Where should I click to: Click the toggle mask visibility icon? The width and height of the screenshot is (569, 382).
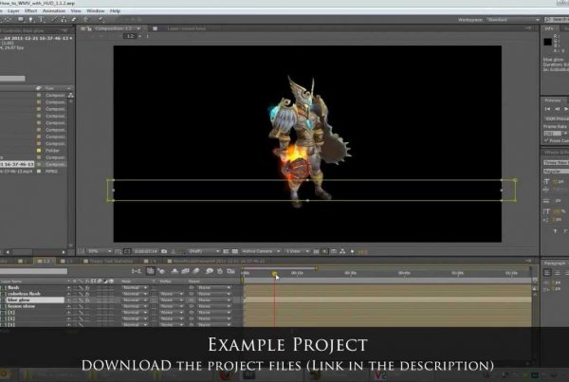point(127,251)
